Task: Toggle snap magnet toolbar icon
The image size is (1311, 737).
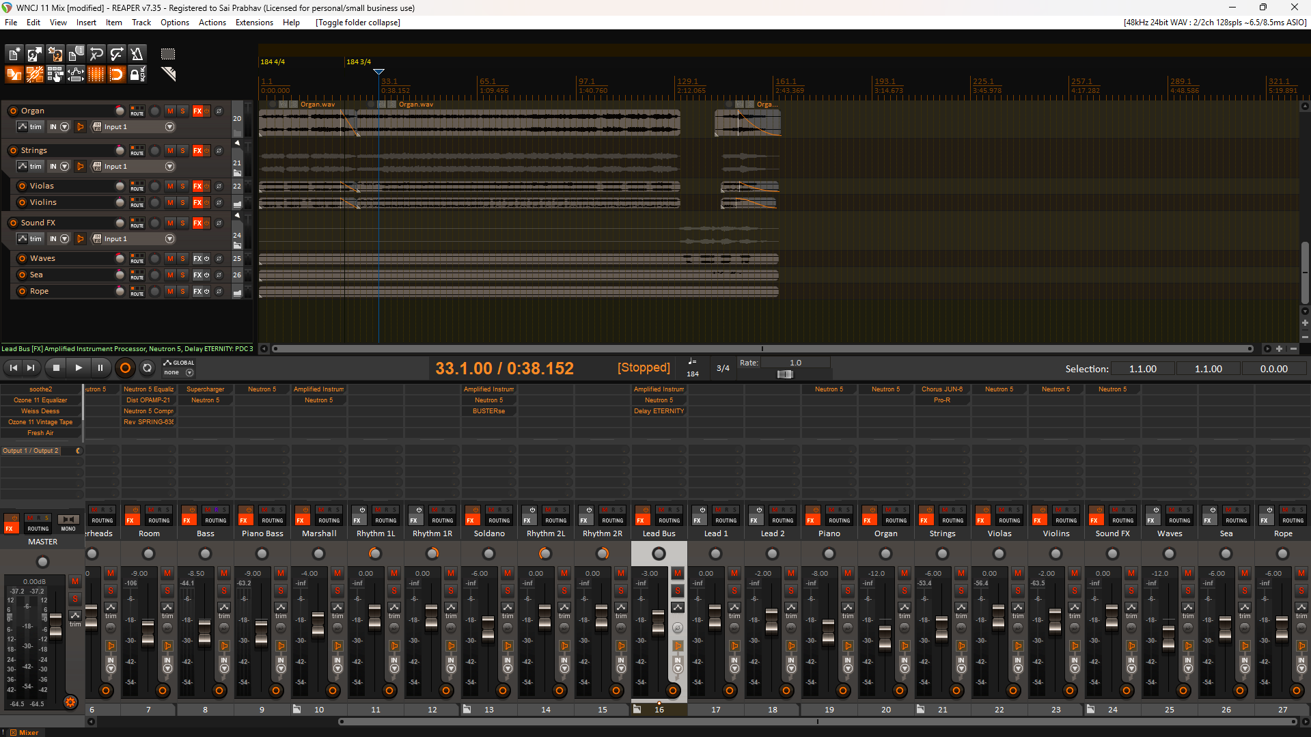Action: tap(116, 74)
